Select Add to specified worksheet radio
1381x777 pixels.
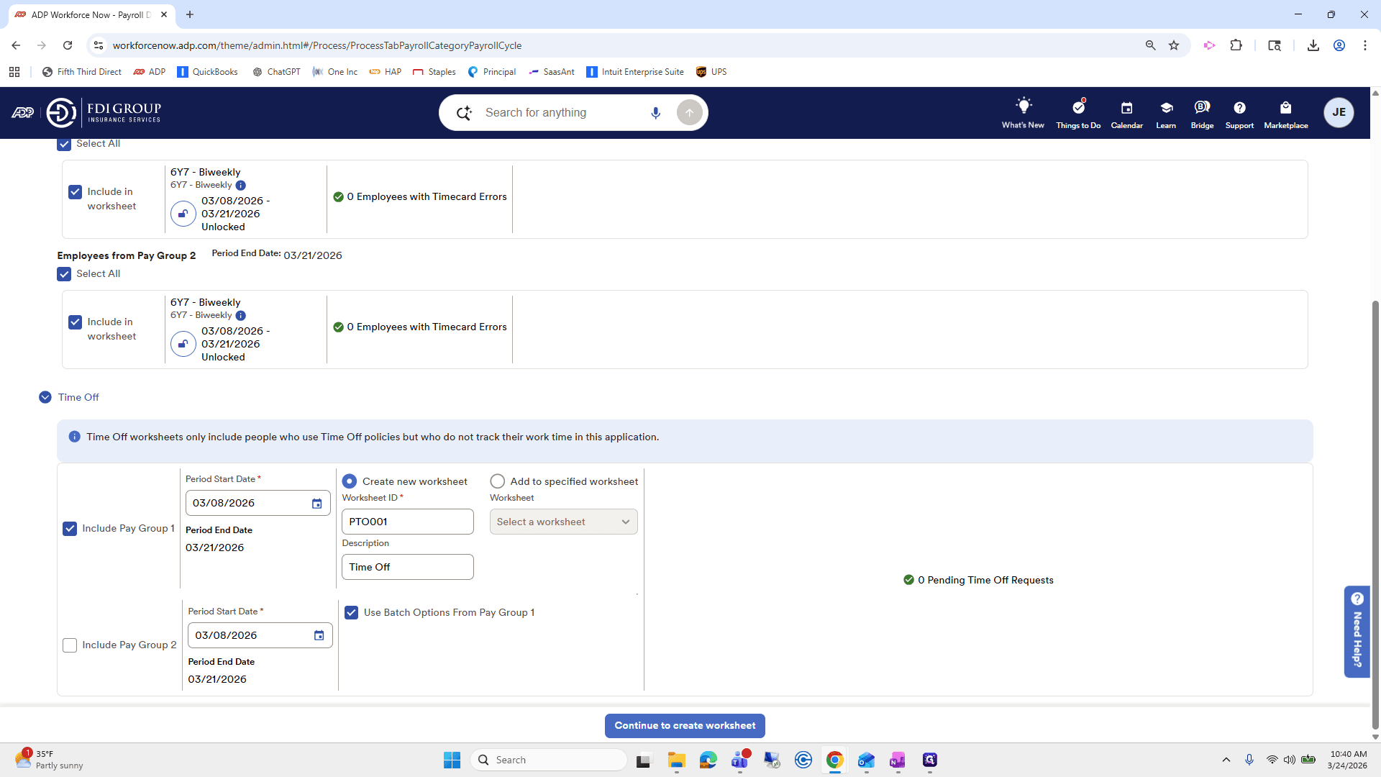pyautogui.click(x=498, y=481)
